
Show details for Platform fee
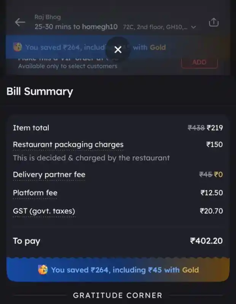pos(35,193)
